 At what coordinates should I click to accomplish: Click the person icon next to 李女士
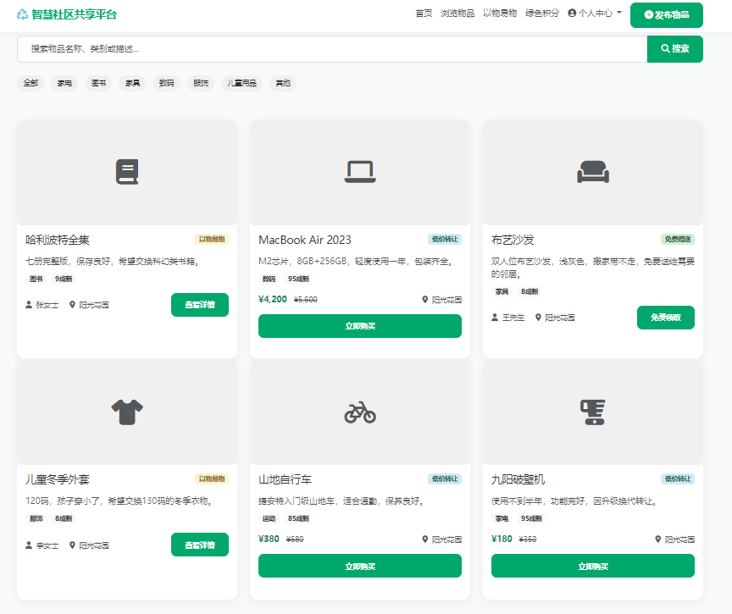tap(29, 545)
